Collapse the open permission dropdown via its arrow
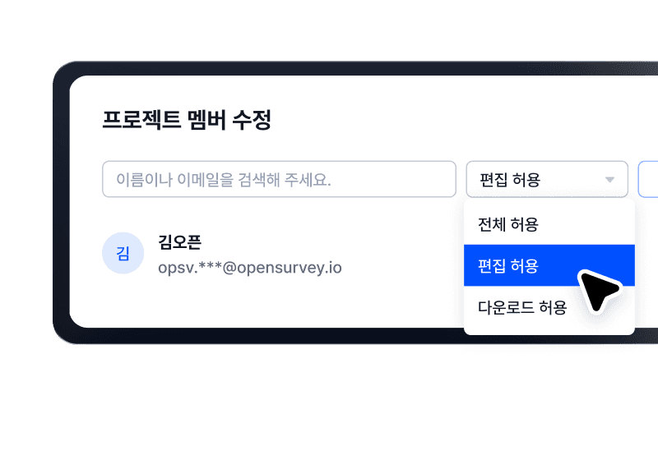The height and width of the screenshot is (455, 658). pos(609,180)
